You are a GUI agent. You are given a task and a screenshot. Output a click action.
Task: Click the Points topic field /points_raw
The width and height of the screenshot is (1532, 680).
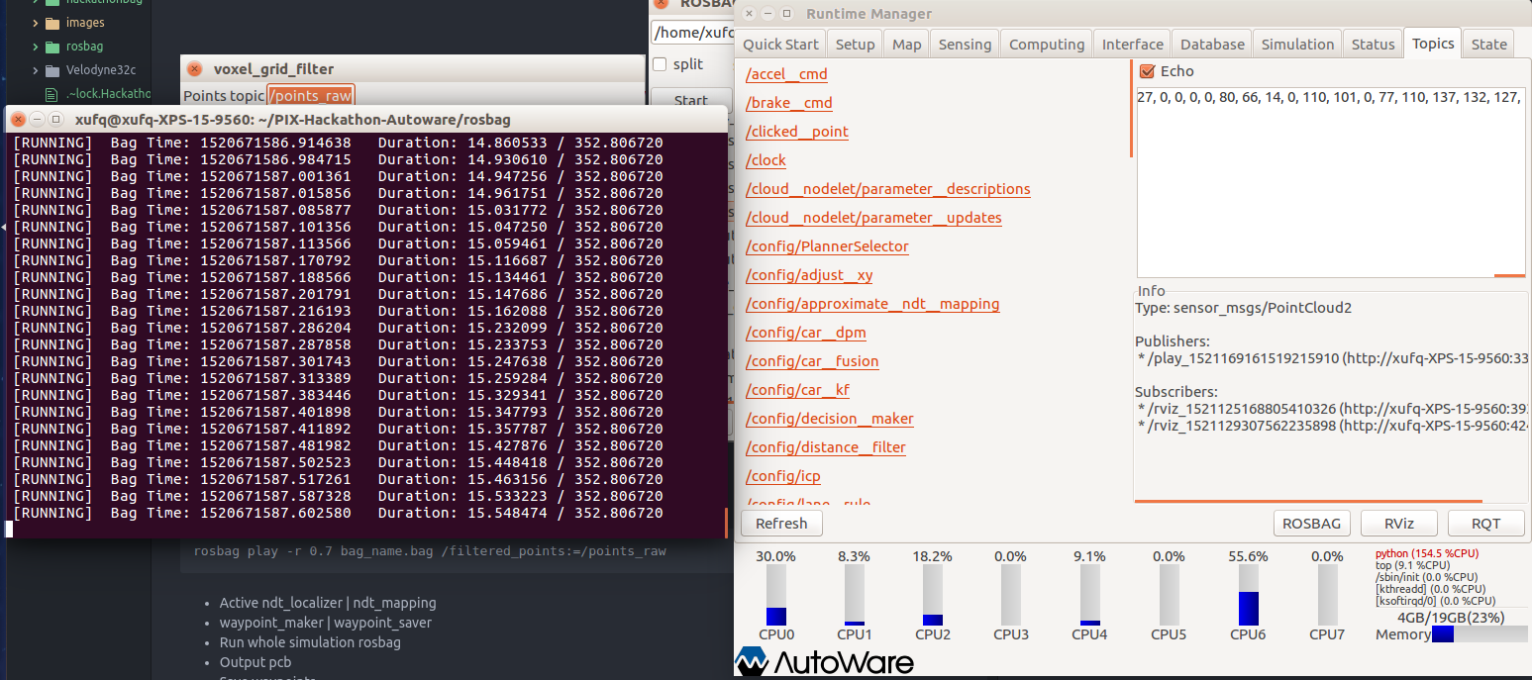point(311,96)
